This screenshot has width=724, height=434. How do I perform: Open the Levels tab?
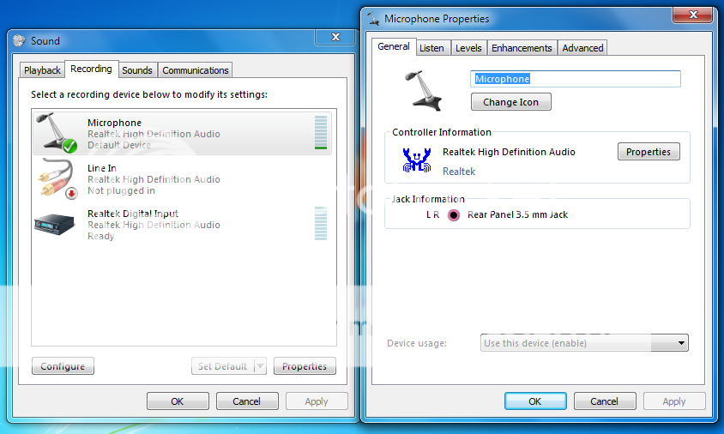[468, 48]
